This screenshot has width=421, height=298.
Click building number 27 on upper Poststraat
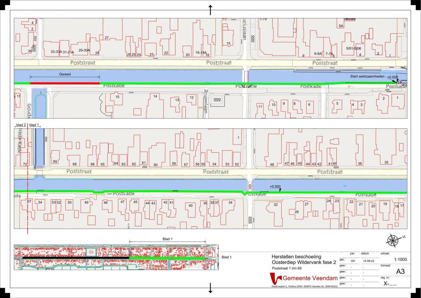point(106,38)
